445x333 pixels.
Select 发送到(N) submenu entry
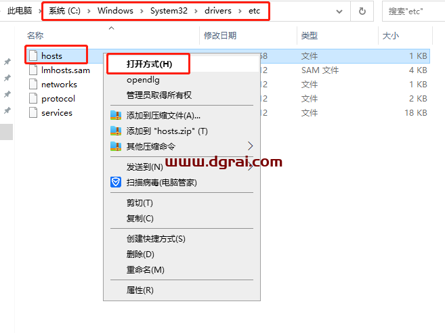(x=144, y=166)
